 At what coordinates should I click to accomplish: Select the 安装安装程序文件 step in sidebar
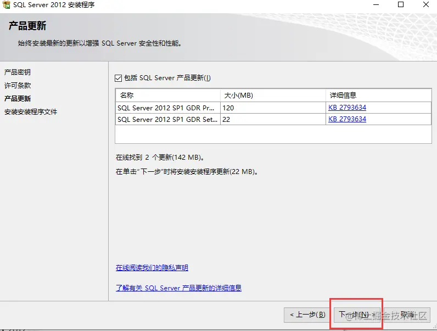(x=31, y=112)
